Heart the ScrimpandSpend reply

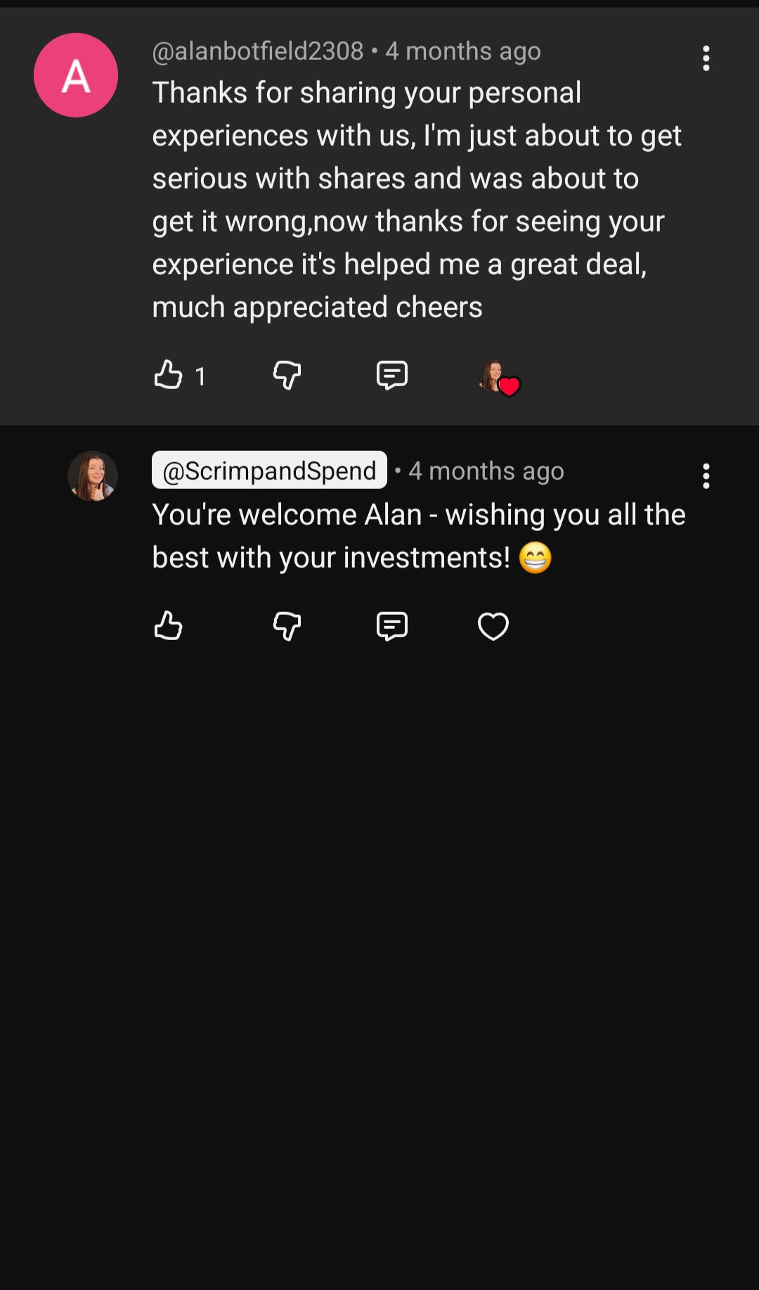(x=493, y=625)
